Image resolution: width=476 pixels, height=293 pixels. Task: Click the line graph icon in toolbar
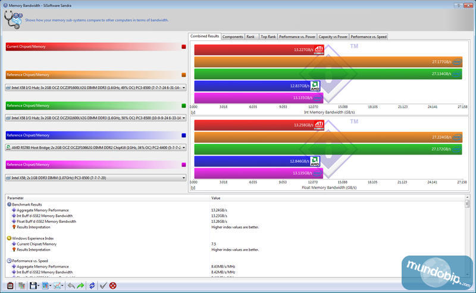coord(57,285)
